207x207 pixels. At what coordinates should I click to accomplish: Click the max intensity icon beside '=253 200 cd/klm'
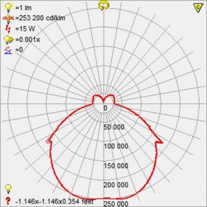9,19
